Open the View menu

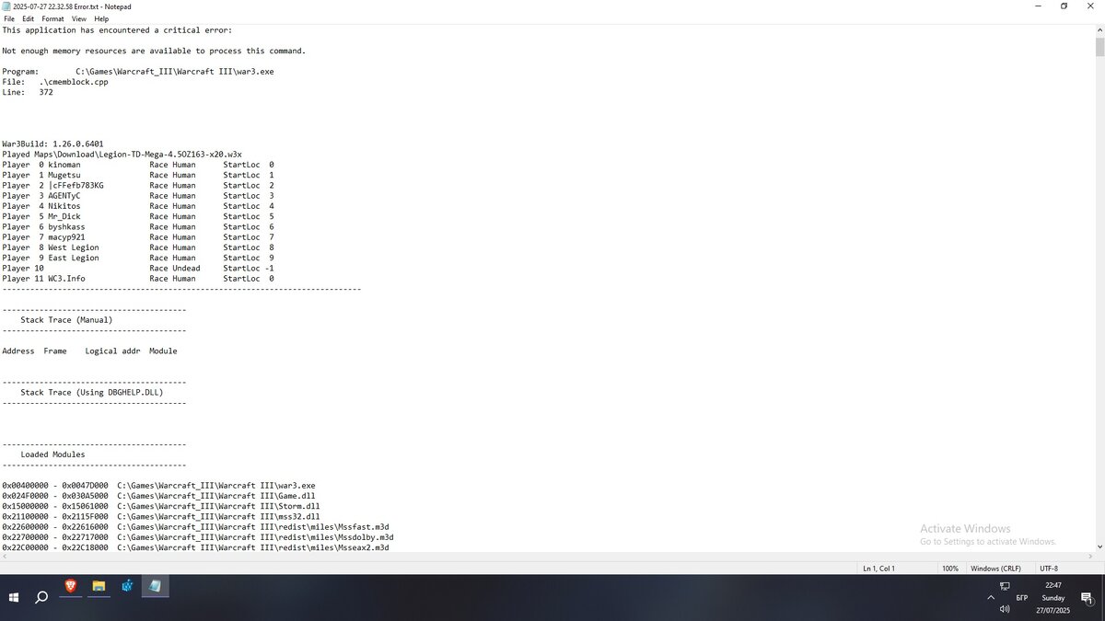click(x=79, y=18)
